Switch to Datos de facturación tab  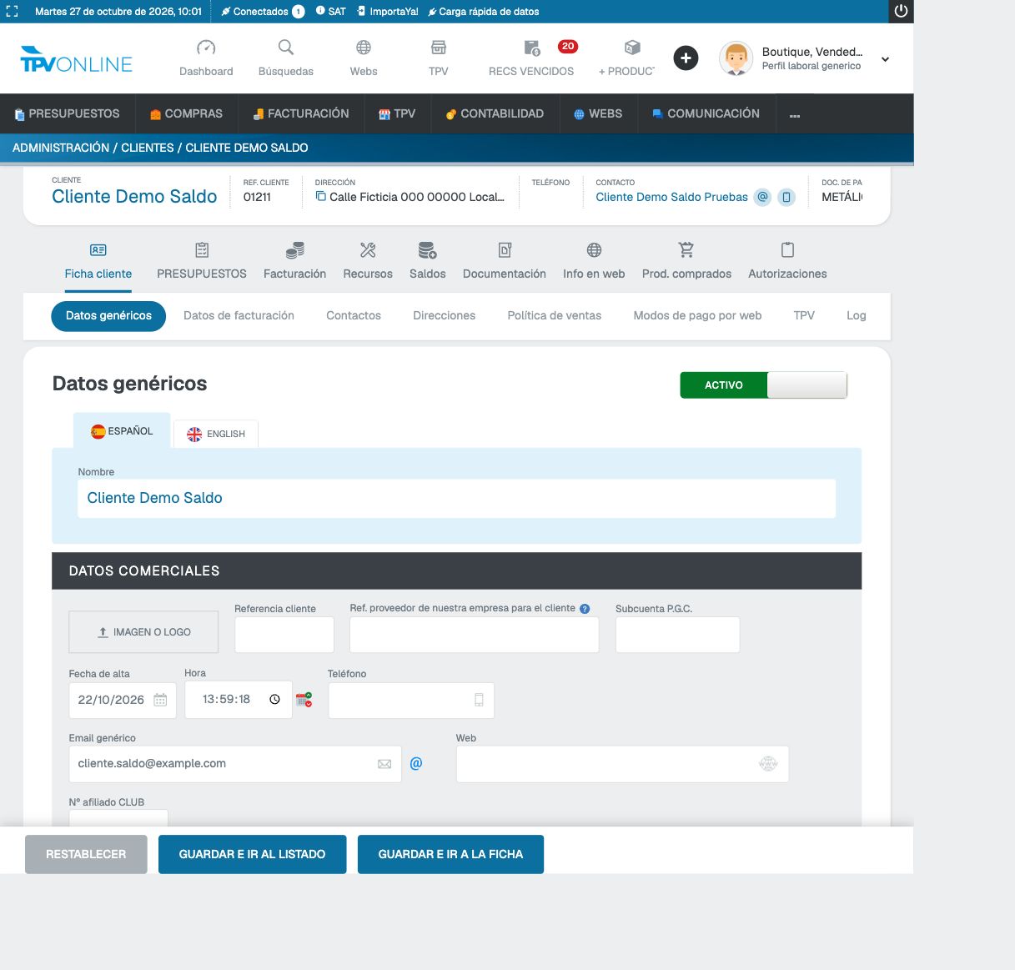(239, 315)
